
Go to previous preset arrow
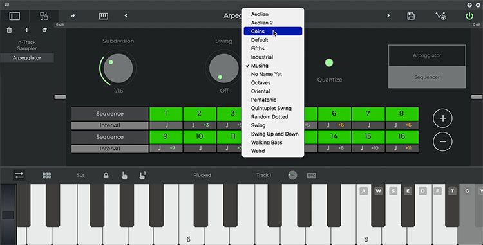(x=126, y=15)
